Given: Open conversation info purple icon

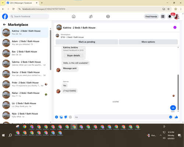Looking at the screenshot, I should (175, 27).
